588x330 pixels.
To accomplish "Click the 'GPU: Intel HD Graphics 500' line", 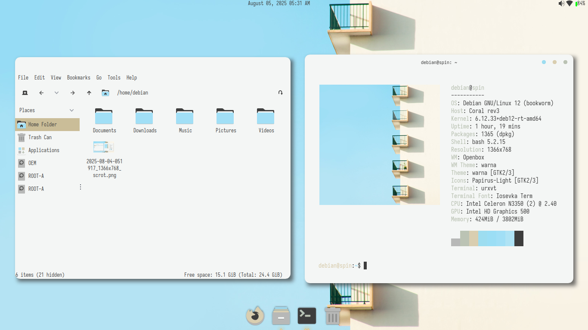I will tap(490, 211).
